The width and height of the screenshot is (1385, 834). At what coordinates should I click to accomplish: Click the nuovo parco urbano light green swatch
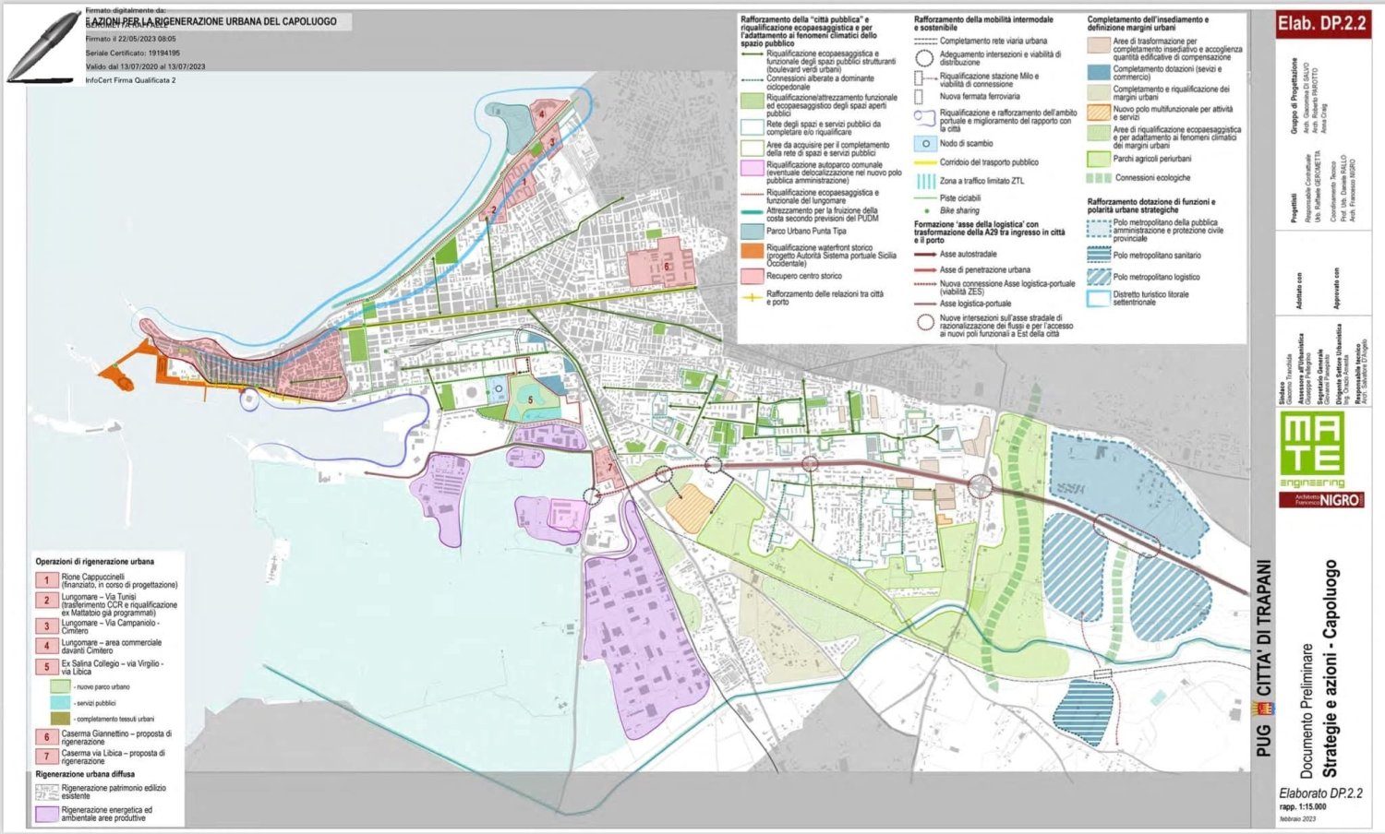pyautogui.click(x=60, y=686)
